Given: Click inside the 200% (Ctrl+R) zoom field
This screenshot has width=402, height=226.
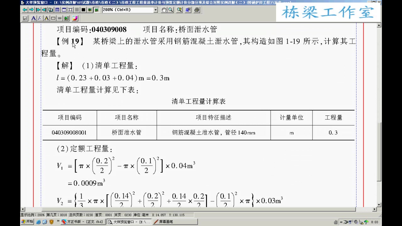Looking at the screenshot, I should [128, 10].
